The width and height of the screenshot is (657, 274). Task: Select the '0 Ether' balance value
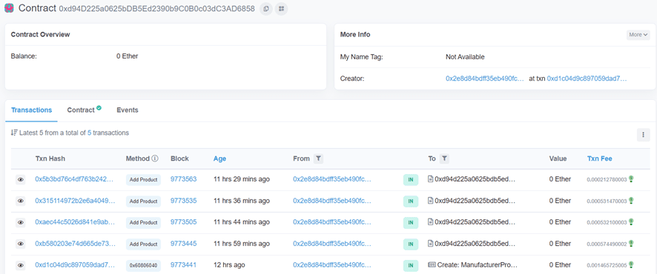click(127, 56)
